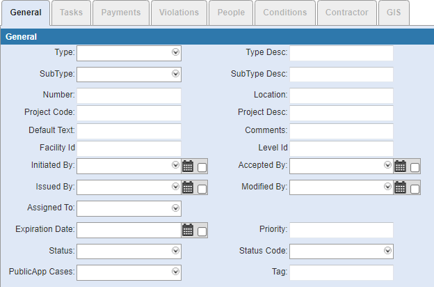434x287 pixels.
Task: Click the Location input field
Action: (341, 95)
